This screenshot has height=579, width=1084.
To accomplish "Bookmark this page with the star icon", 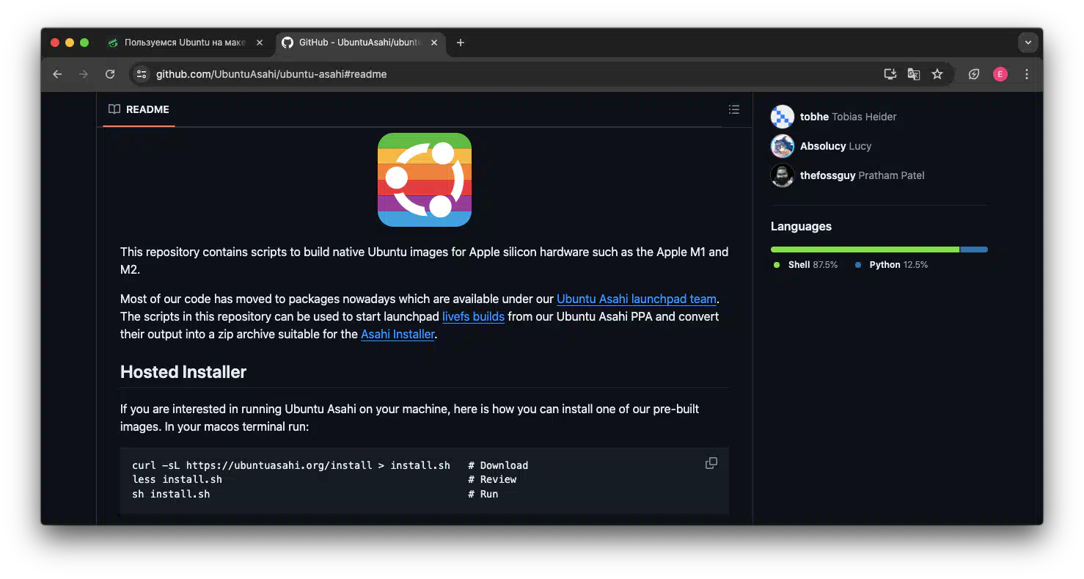I will (x=937, y=74).
